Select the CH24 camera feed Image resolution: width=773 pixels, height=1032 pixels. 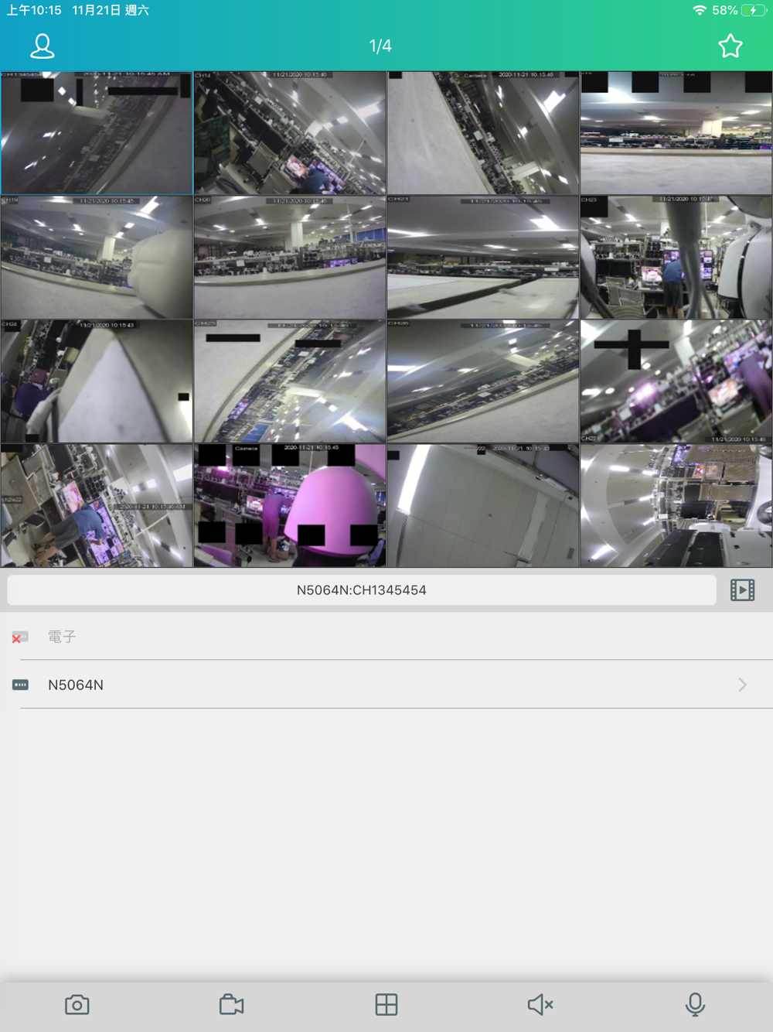(x=97, y=381)
